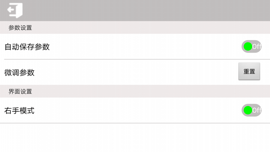Image resolution: width=270 pixels, height=152 pixels.
Task: Select the 右手模式 label text
Action: click(20, 111)
